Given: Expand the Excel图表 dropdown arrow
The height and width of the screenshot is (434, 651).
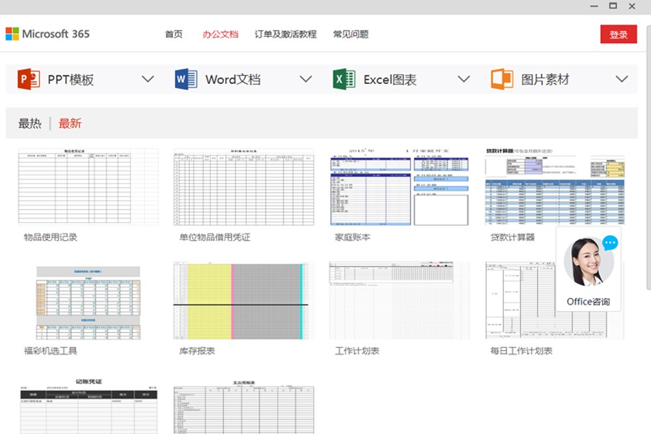Looking at the screenshot, I should point(464,78).
